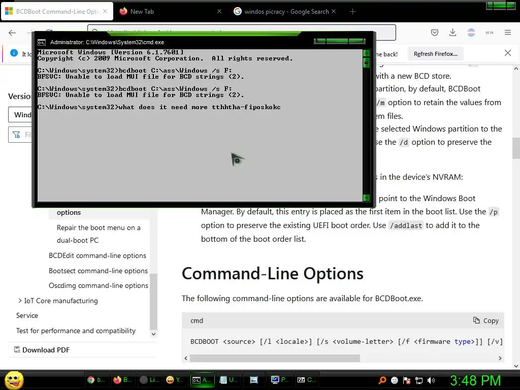Open the 'Li...' taskbar button
Viewport: 520px width, 390px height.
coord(149,380)
